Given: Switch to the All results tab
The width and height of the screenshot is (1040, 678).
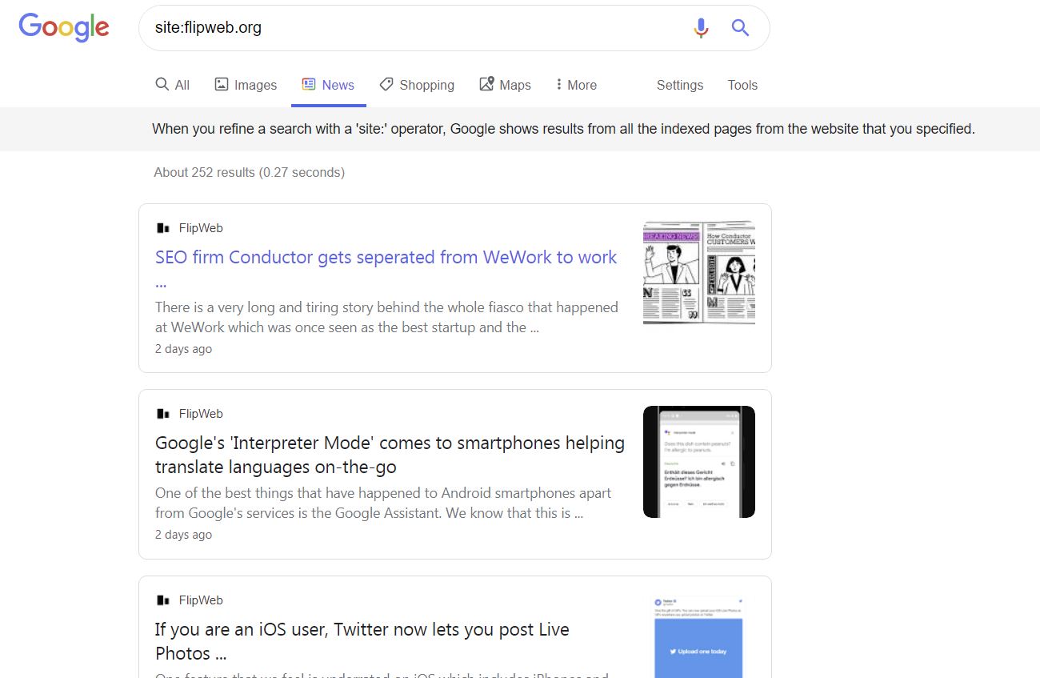Looking at the screenshot, I should point(172,85).
